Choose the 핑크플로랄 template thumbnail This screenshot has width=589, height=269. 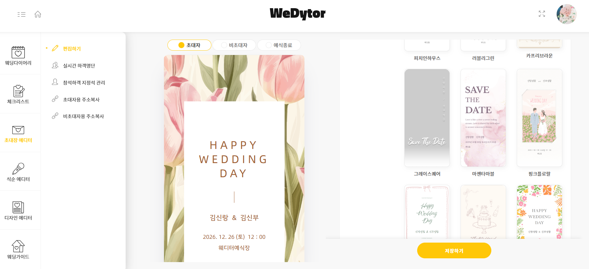[539, 118]
